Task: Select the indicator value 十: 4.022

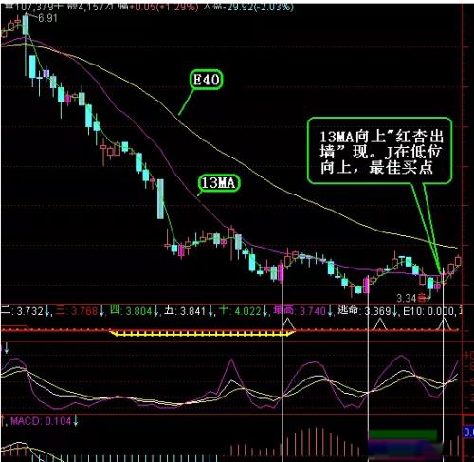Action: [x=239, y=311]
